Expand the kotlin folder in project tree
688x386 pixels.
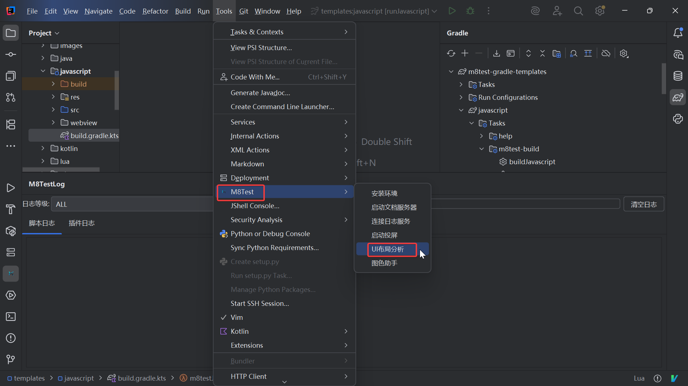tap(43, 148)
